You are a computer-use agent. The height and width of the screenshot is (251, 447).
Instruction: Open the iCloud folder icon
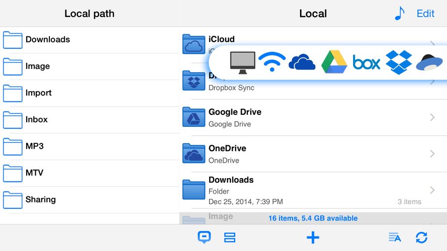194,44
